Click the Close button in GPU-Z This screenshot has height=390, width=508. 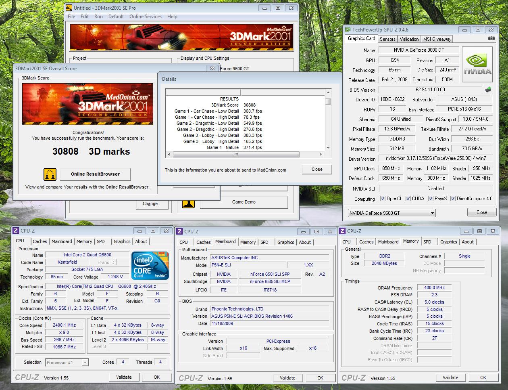tap(482, 212)
